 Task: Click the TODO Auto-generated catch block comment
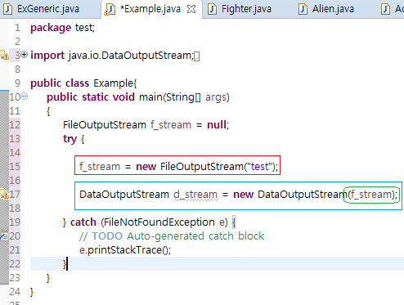coord(172,236)
